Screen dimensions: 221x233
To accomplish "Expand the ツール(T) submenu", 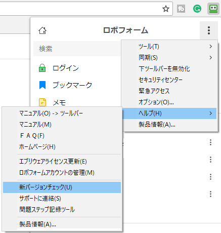I will 169,47.
